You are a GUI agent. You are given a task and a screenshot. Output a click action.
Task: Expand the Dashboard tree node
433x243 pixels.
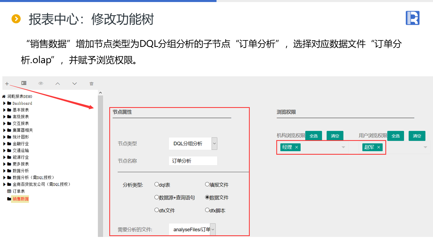pos(4,103)
